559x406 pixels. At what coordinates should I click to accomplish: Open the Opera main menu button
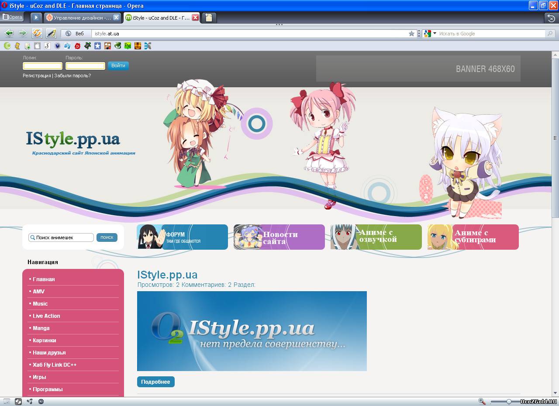pos(13,17)
